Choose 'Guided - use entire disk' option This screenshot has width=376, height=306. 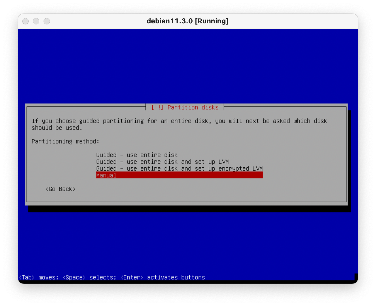(x=137, y=155)
